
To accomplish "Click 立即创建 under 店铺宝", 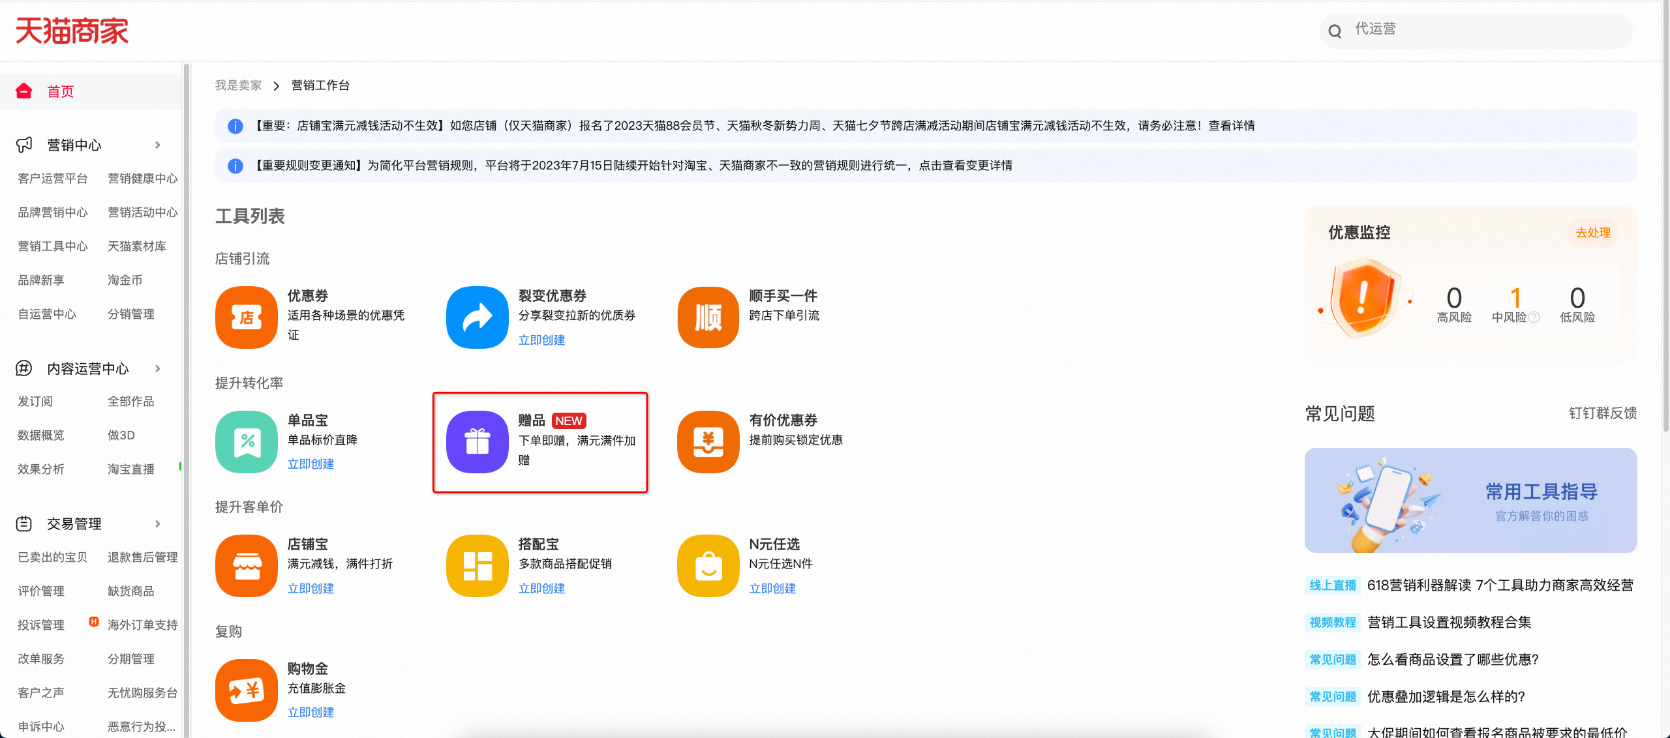I will 311,588.
